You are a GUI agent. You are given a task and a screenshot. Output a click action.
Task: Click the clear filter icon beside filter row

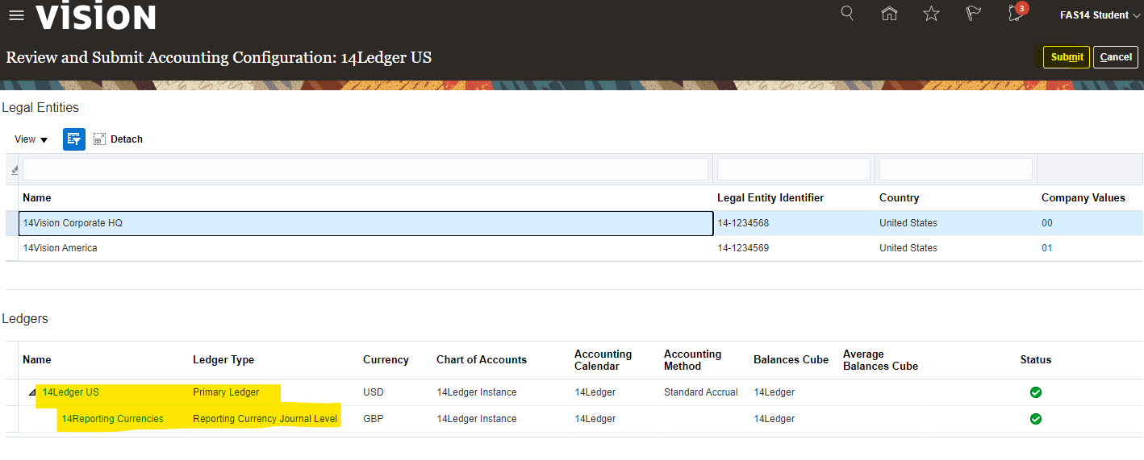(x=14, y=170)
